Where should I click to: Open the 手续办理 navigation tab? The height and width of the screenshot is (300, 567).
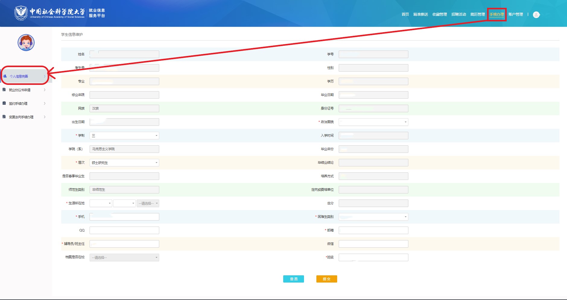[x=496, y=14]
